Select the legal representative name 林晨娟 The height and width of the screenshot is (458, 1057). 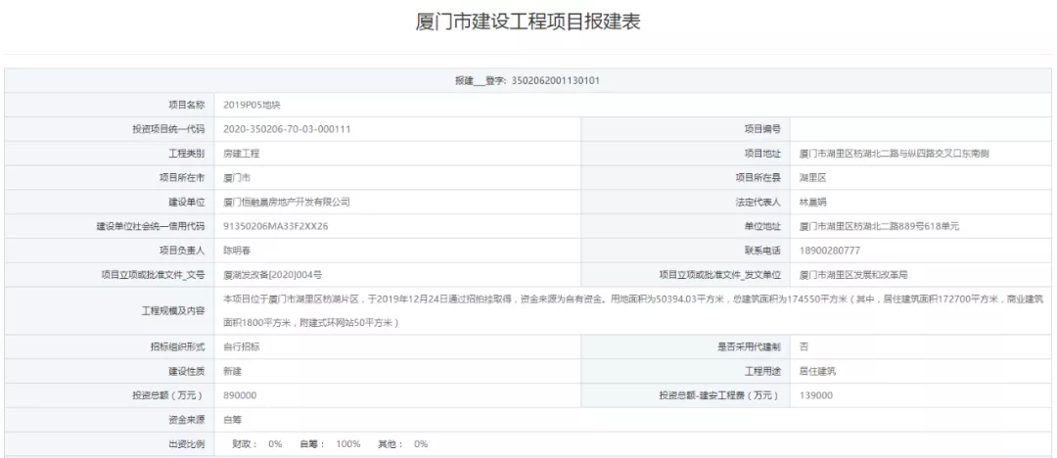(812, 203)
